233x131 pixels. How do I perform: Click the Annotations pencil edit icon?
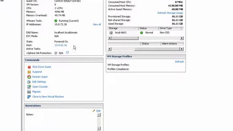pyautogui.click(x=94, y=111)
